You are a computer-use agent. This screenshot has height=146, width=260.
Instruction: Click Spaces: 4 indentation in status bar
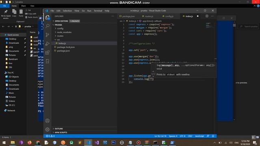coord(173,136)
